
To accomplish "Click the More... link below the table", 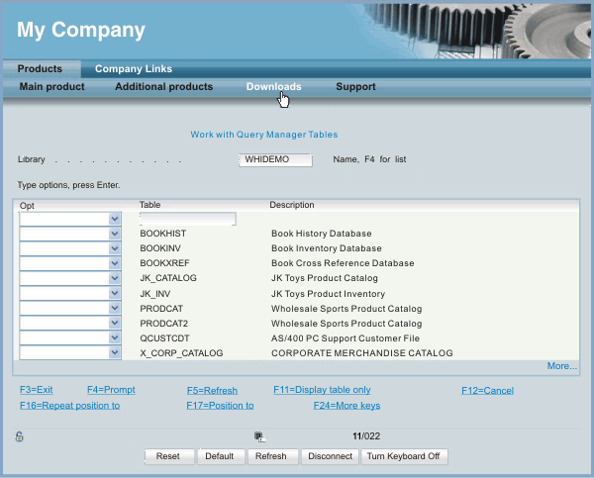I will tap(561, 366).
